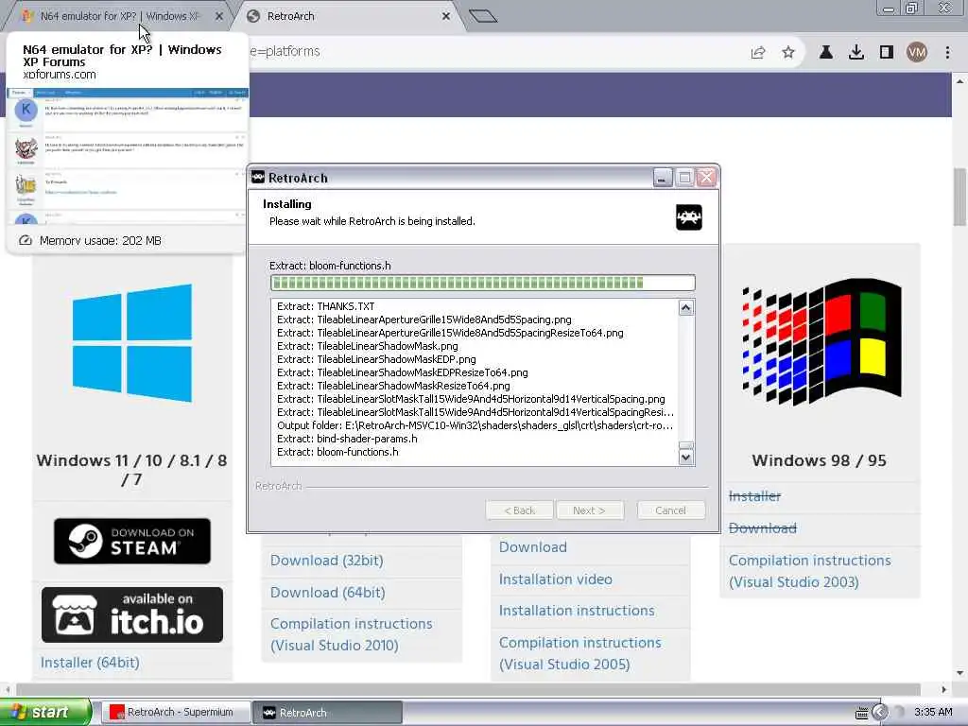Select 'Extract: TileableLinearShadowMask.png' log line

pos(368,346)
